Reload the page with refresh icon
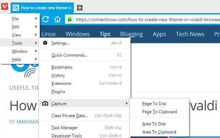The image size is (220, 138). 46,19
